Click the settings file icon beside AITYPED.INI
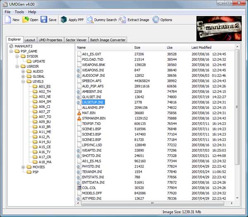Viewport: 248px width, 217px height. (79, 198)
